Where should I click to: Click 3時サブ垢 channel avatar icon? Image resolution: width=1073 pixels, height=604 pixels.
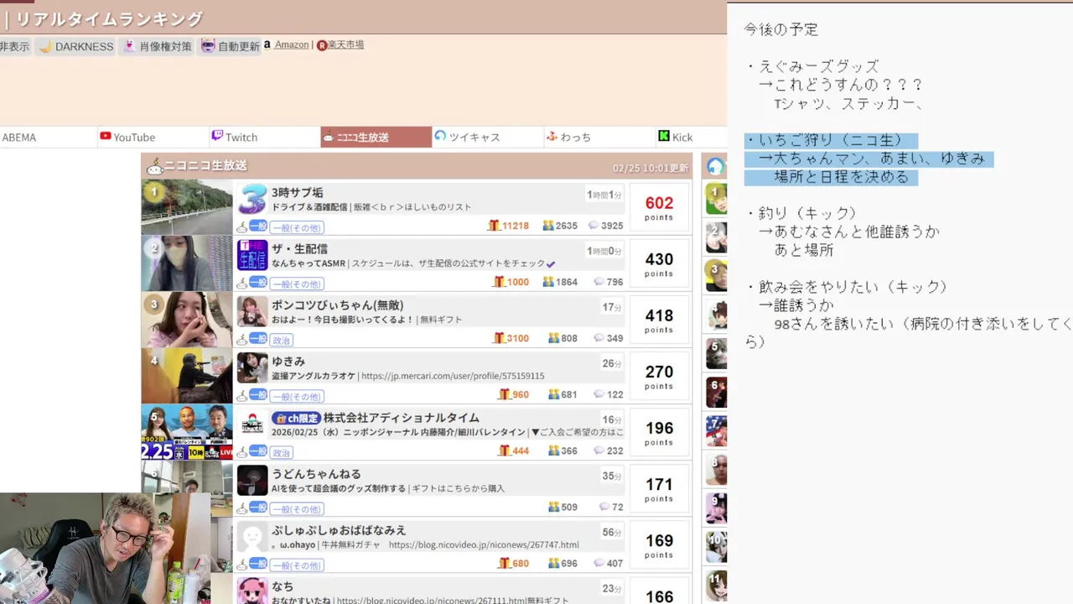(x=252, y=199)
